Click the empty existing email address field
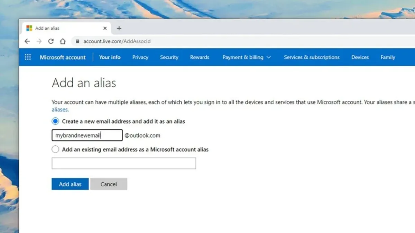The image size is (415, 233). (x=124, y=163)
